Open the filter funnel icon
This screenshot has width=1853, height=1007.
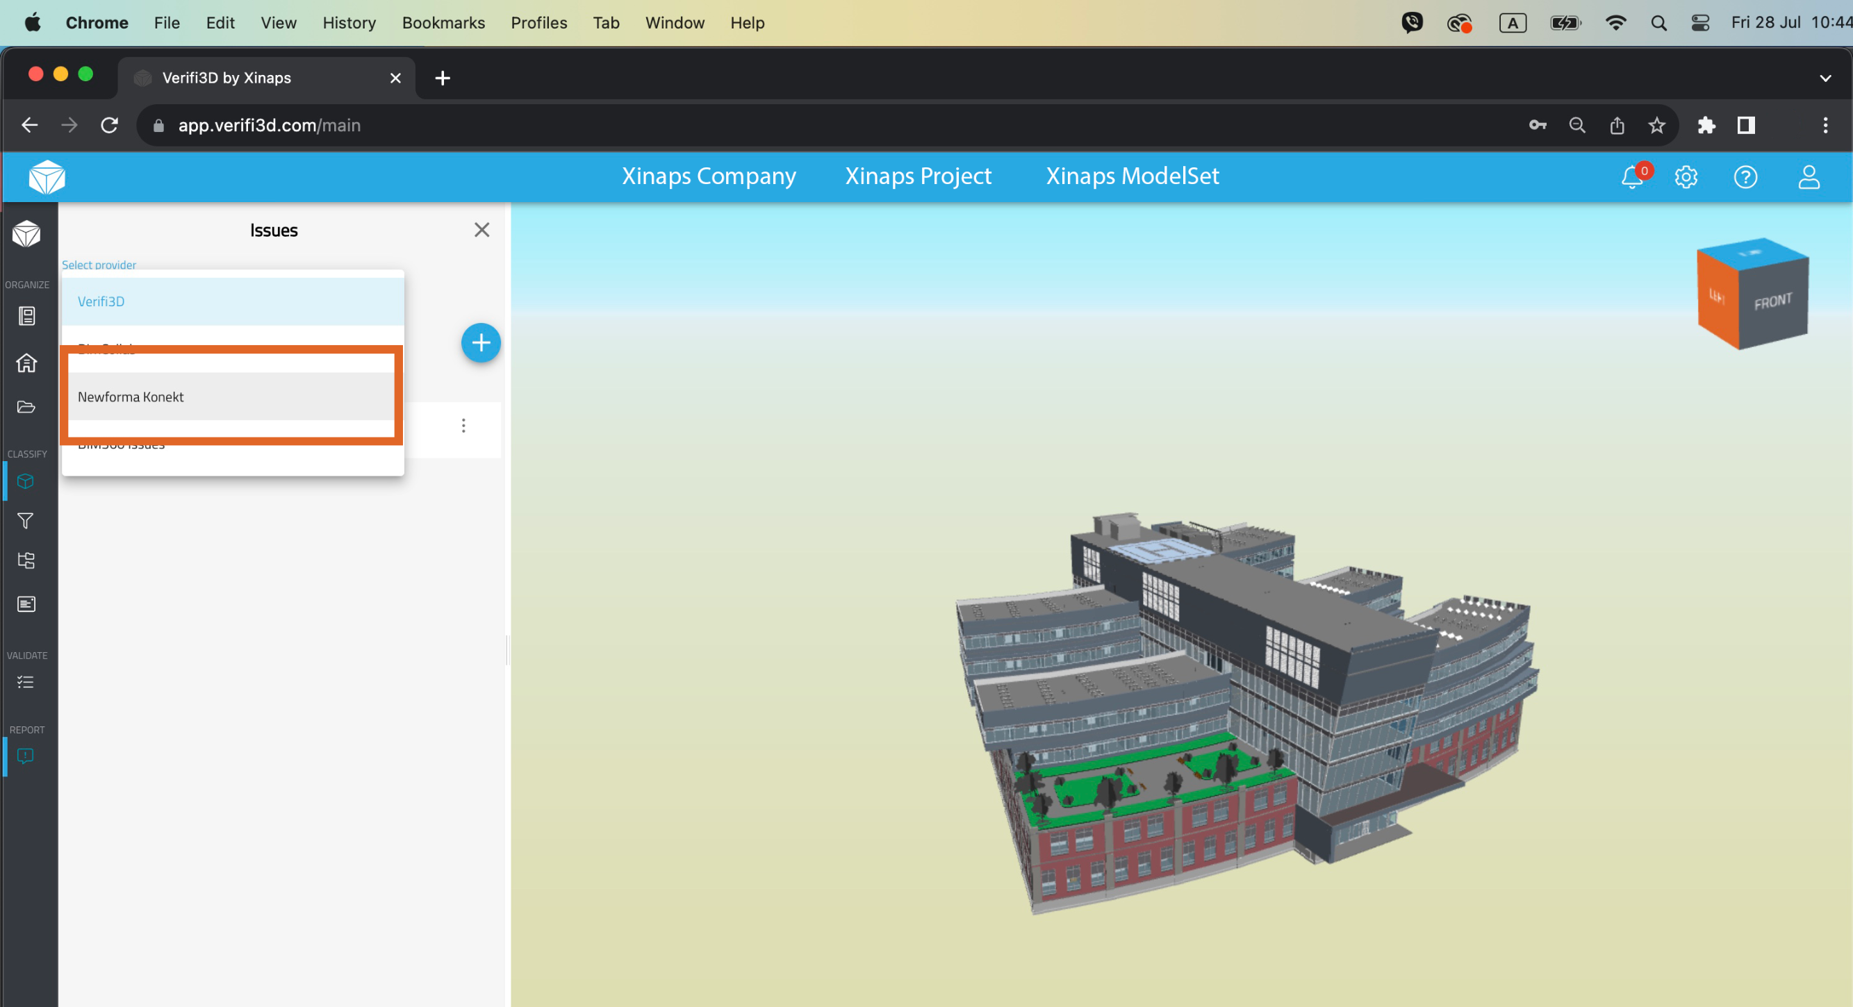[x=26, y=520]
